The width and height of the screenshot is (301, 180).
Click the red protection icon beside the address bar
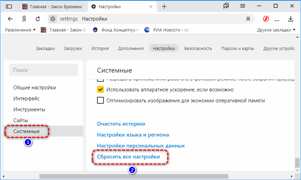tap(266, 19)
